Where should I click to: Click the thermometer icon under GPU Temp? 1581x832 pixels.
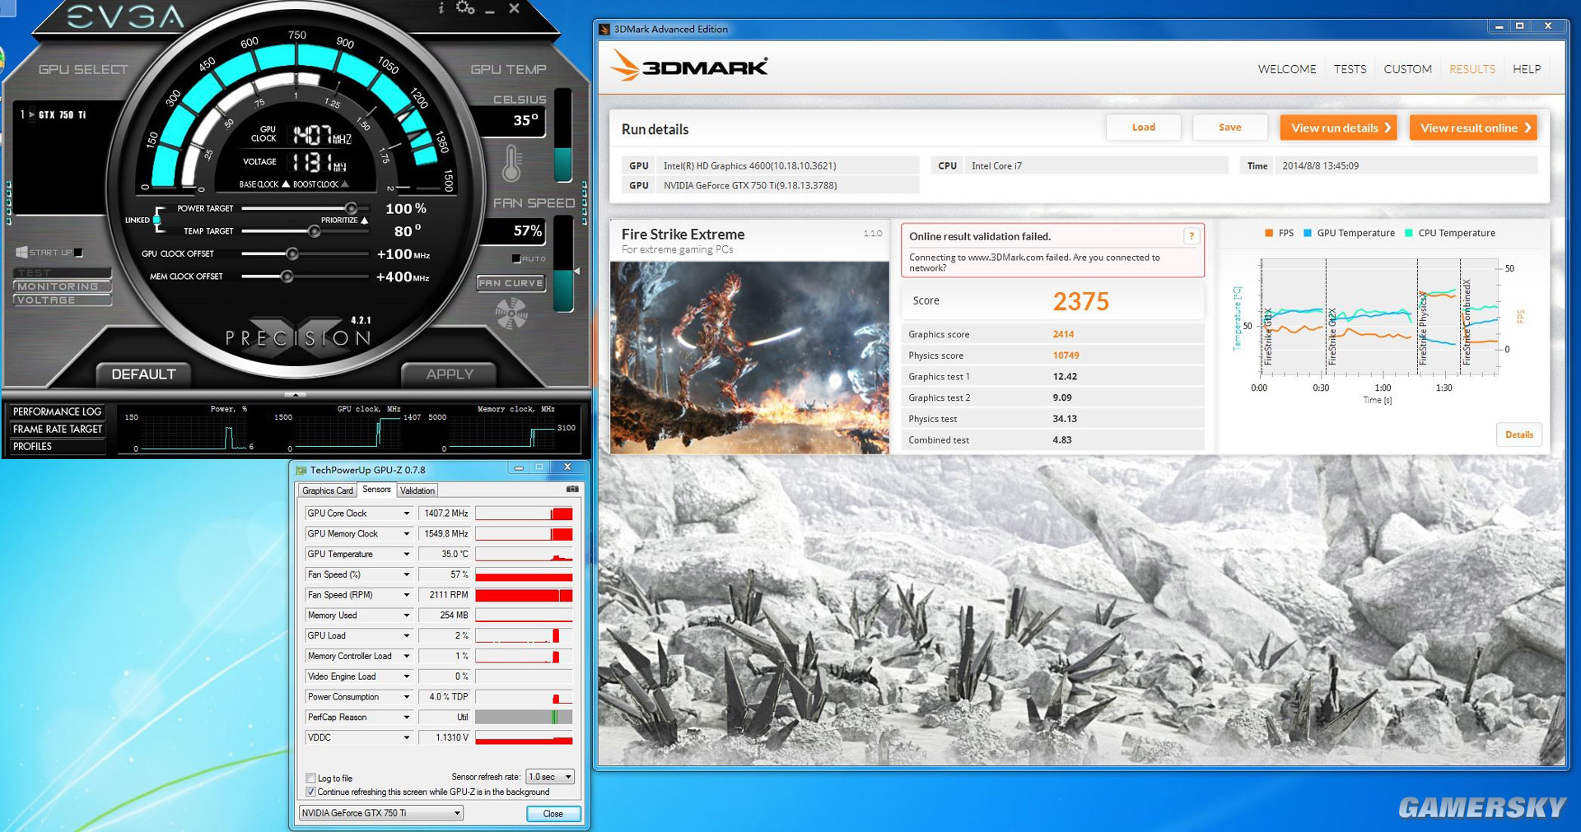click(x=512, y=163)
